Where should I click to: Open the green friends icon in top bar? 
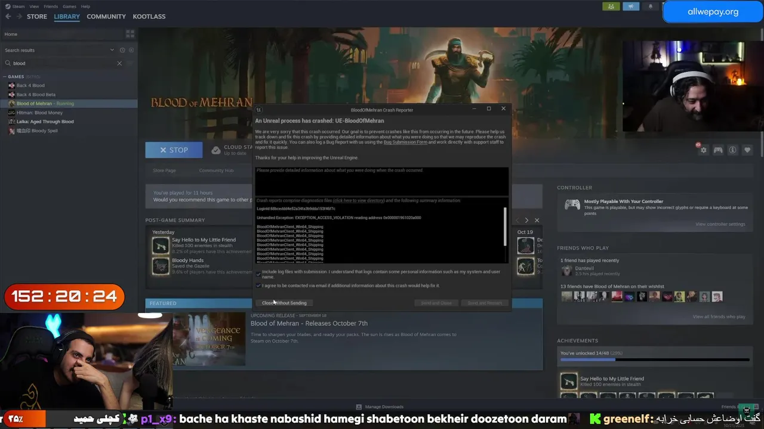(611, 7)
